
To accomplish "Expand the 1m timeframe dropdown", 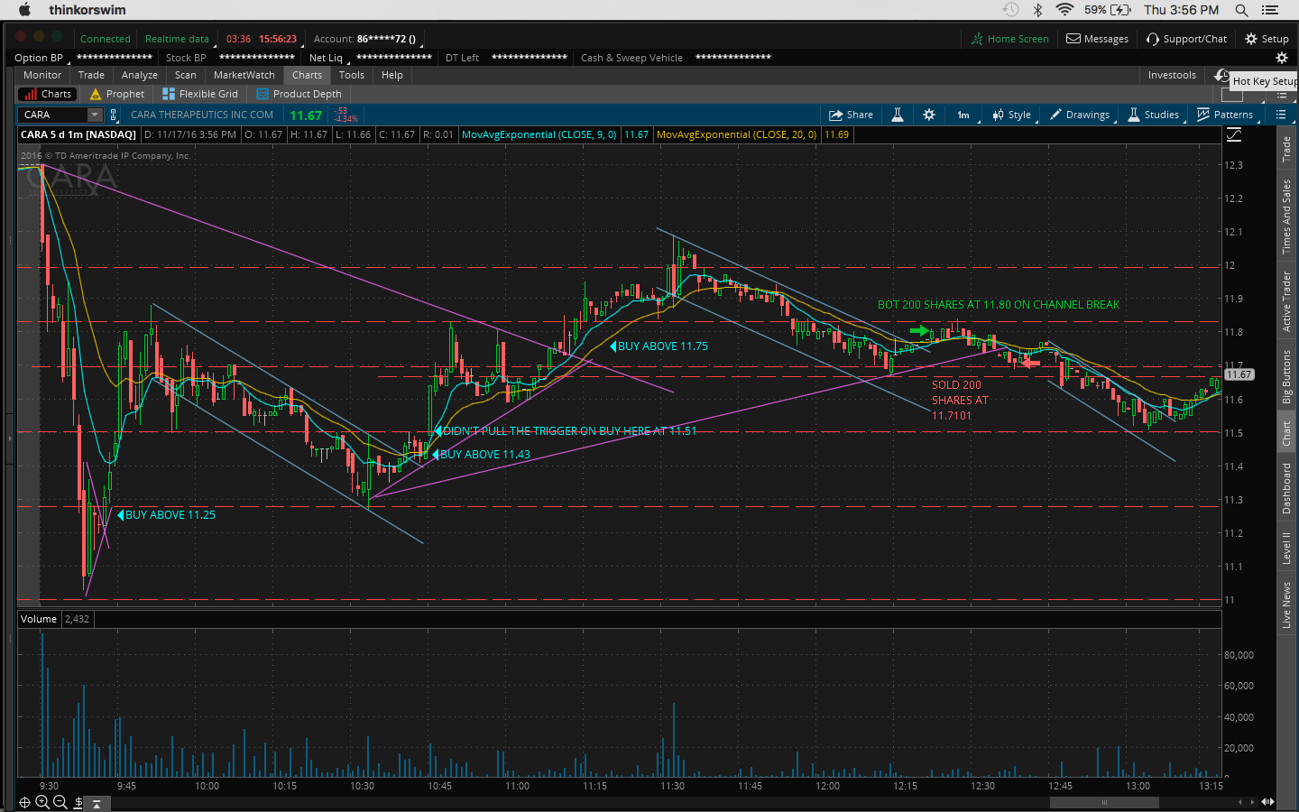I will click(963, 115).
